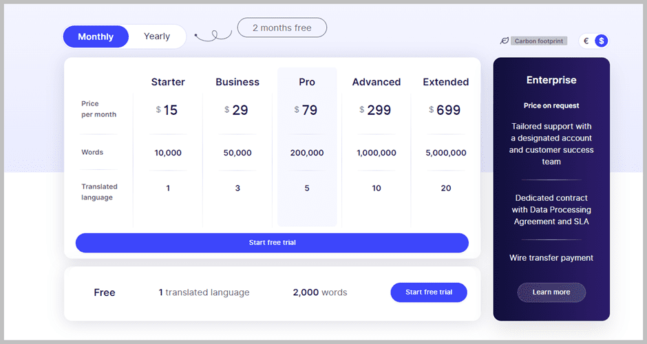Click the Carbon footprint label
Screen dimensions: 647x344
[x=539, y=41]
